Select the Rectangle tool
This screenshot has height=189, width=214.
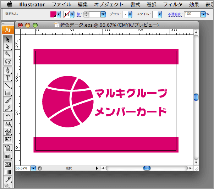click(x=8, y=93)
